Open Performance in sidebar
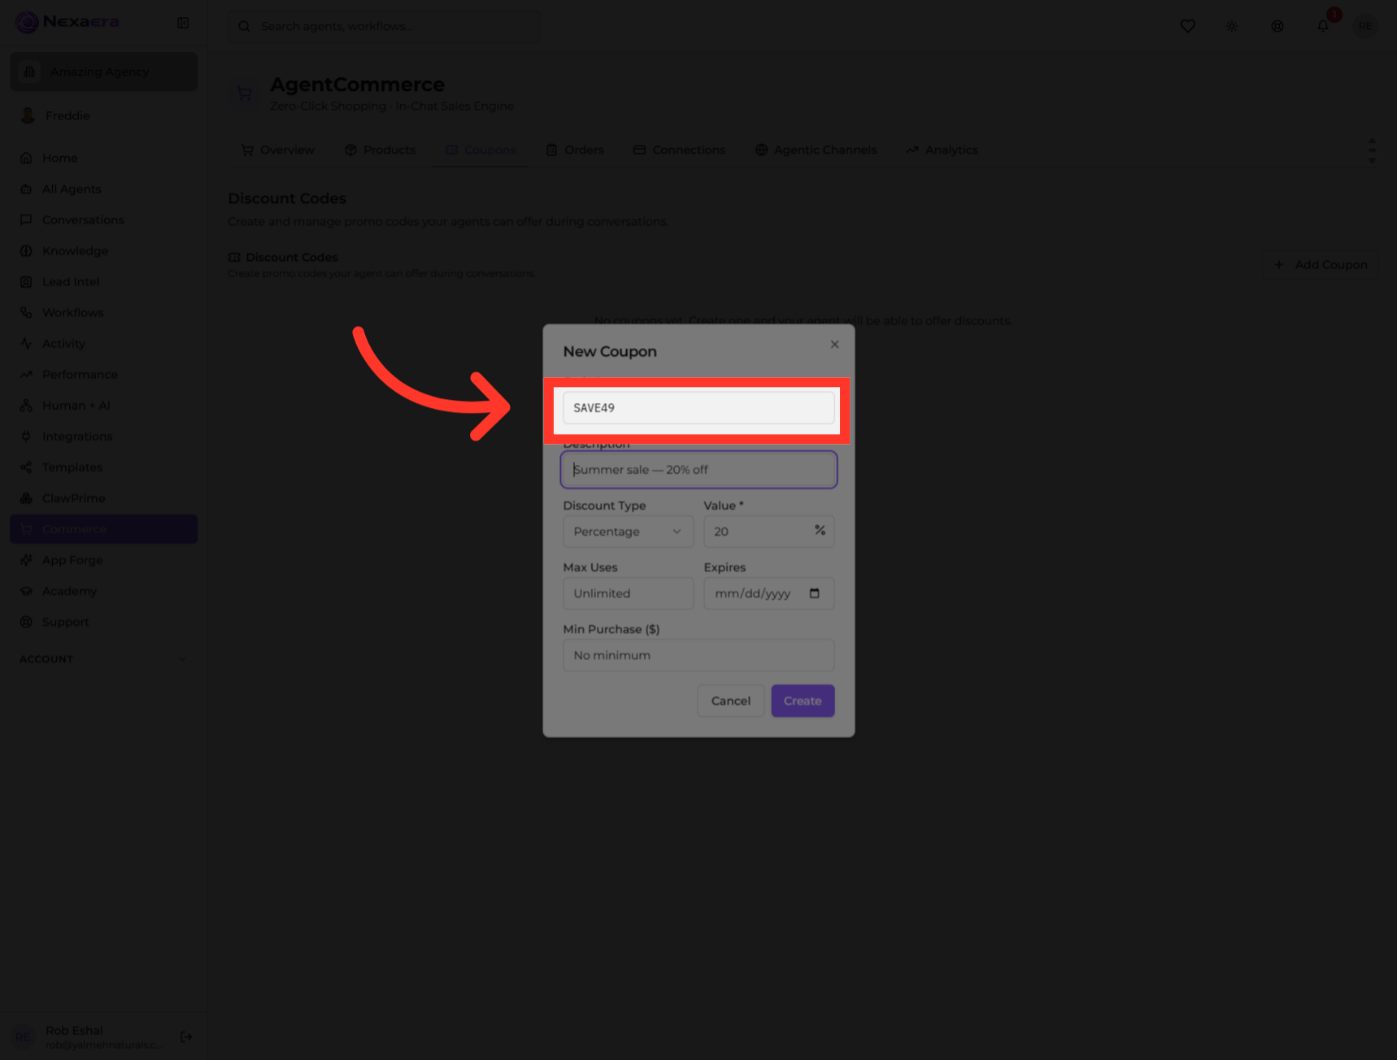The width and height of the screenshot is (1397, 1060). [103, 374]
